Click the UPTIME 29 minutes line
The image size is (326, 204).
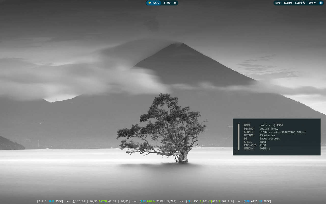click(x=260, y=135)
